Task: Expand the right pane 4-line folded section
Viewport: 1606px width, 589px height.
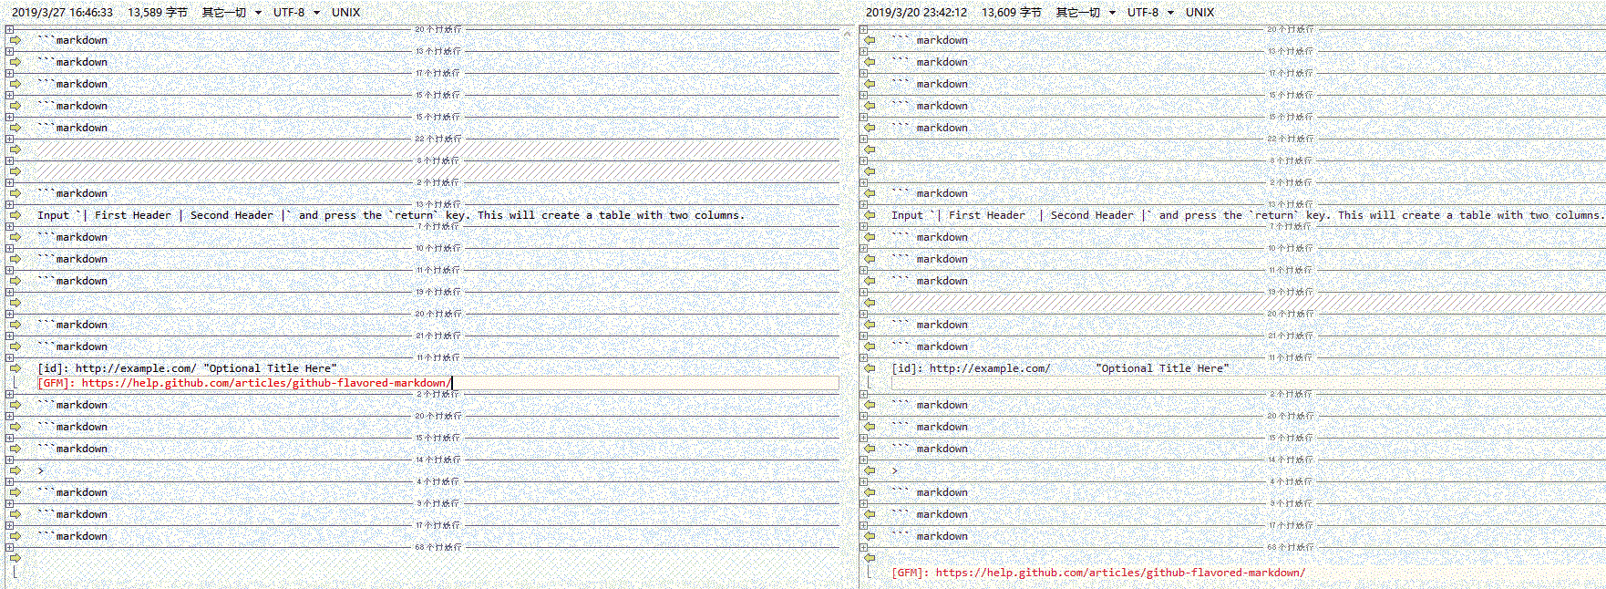Action: 863,481
